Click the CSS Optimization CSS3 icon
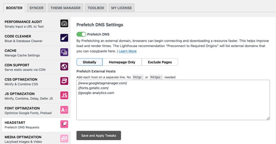The height and width of the screenshot is (144, 276). point(64,81)
